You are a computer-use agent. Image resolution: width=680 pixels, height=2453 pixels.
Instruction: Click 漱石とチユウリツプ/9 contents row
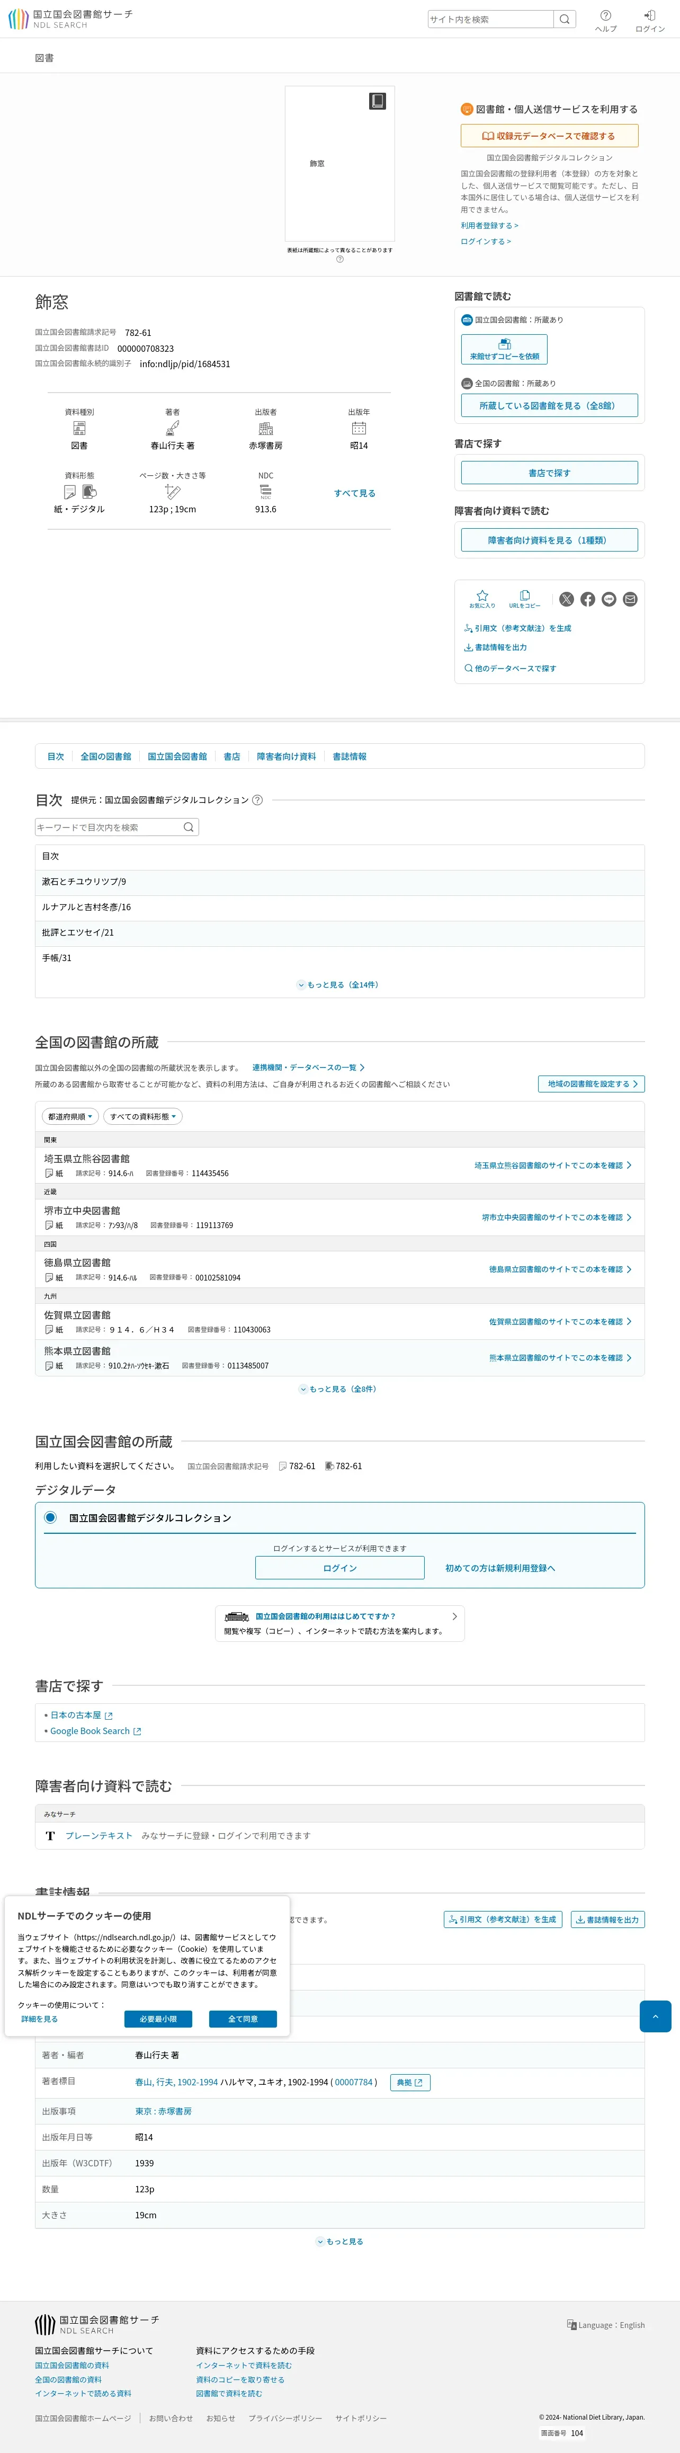(x=340, y=882)
